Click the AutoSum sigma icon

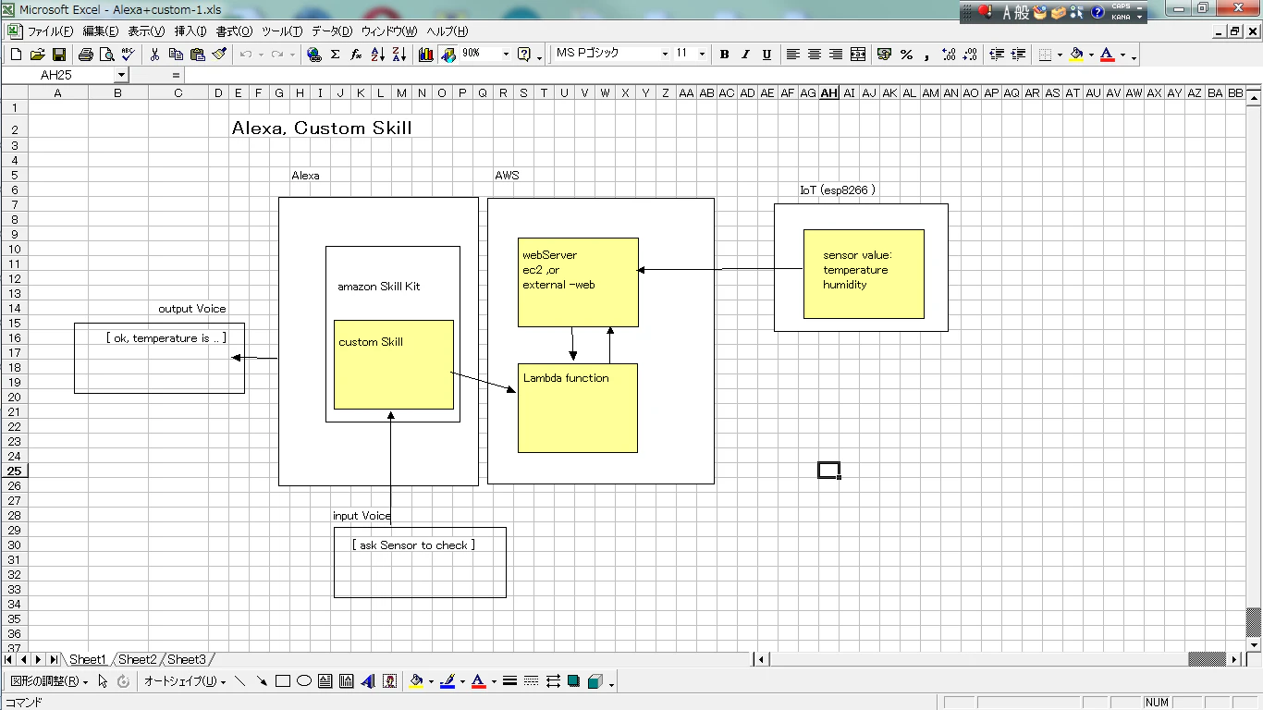[336, 55]
